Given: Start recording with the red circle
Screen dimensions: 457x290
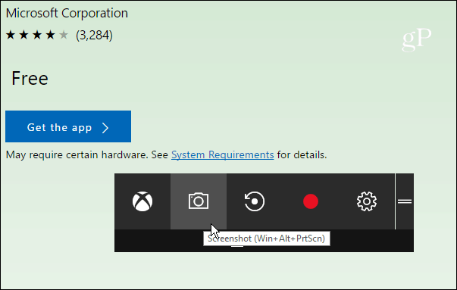Looking at the screenshot, I should tap(311, 201).
